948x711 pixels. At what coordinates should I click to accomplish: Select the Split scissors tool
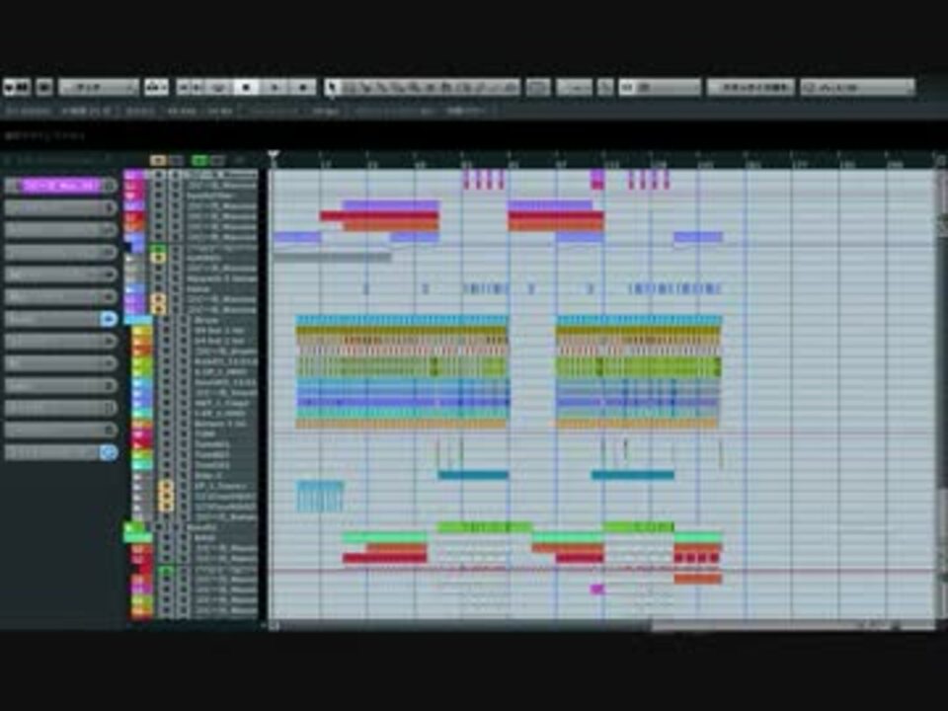(x=365, y=88)
